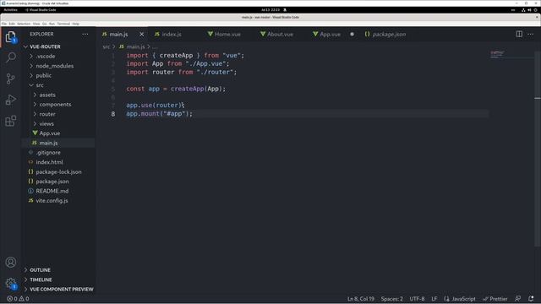Screen dimensions: 541x304
Task: Open the Source Control view
Action: pos(11,79)
